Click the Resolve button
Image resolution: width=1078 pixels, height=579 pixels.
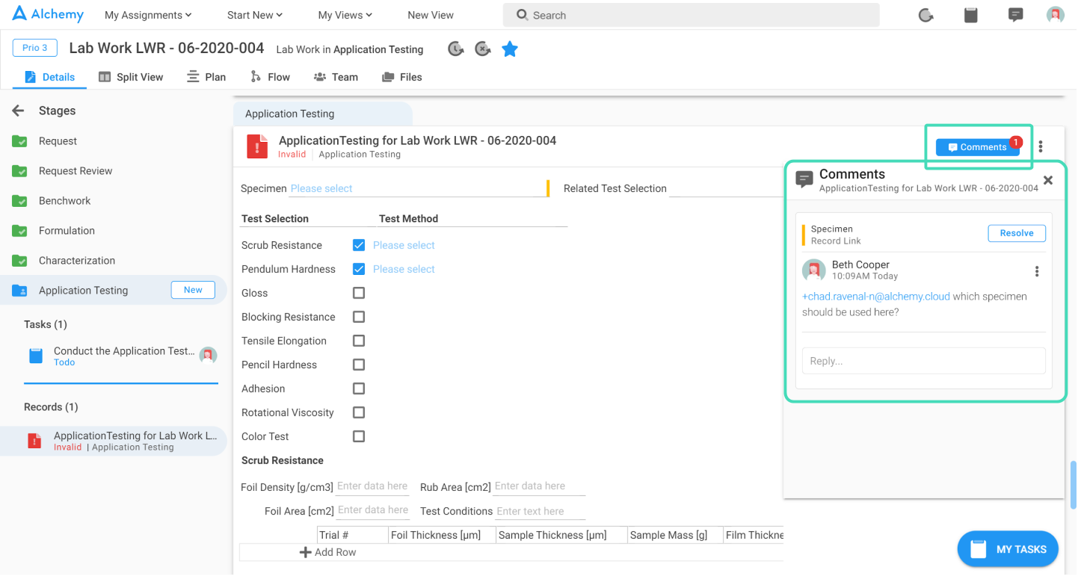[x=1017, y=233]
